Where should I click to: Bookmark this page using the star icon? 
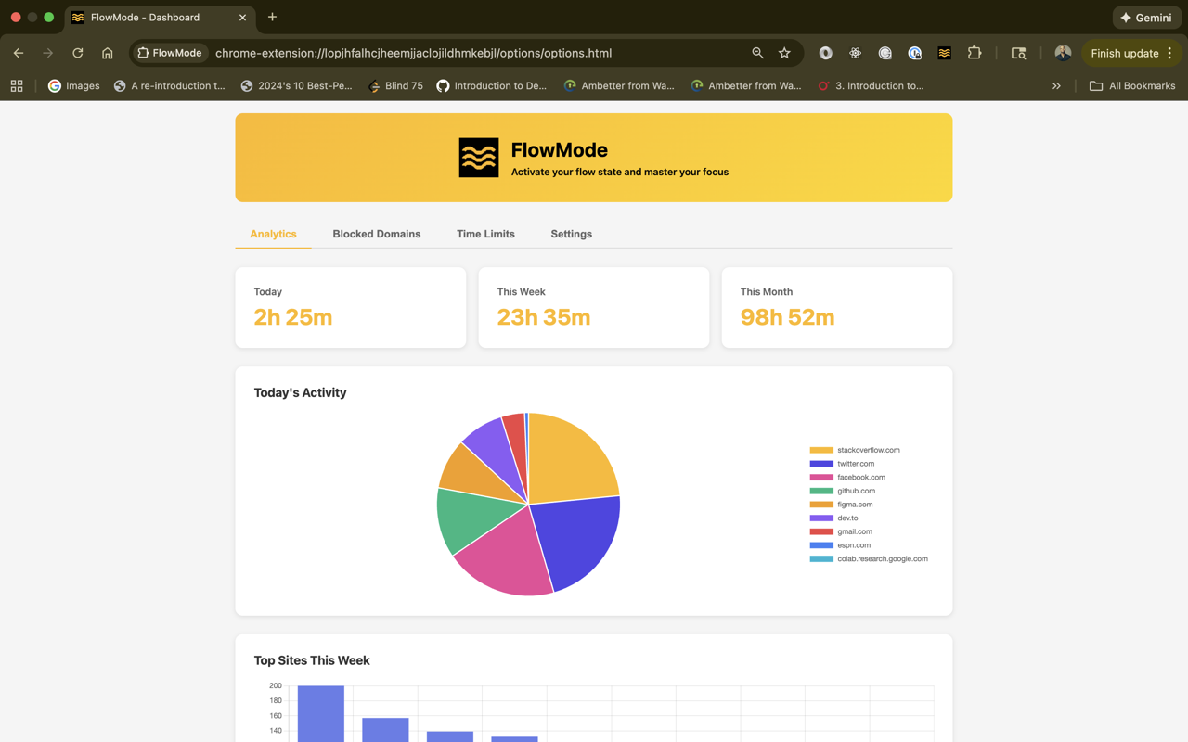click(784, 53)
